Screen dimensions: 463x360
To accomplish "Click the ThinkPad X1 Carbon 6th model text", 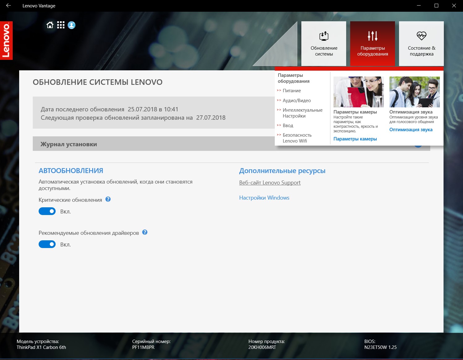I will click(x=41, y=347).
